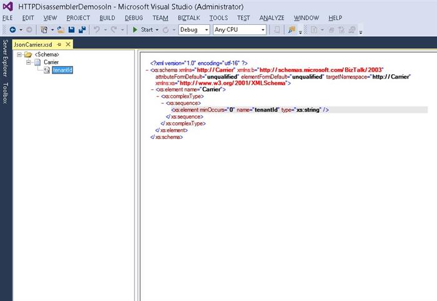Click the Refresh circular arrow icon
Image resolution: width=437 pixels, height=301 pixels.
[165, 30]
